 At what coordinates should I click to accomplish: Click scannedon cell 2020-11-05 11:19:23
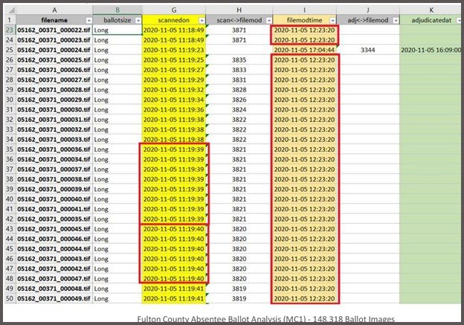[175, 50]
